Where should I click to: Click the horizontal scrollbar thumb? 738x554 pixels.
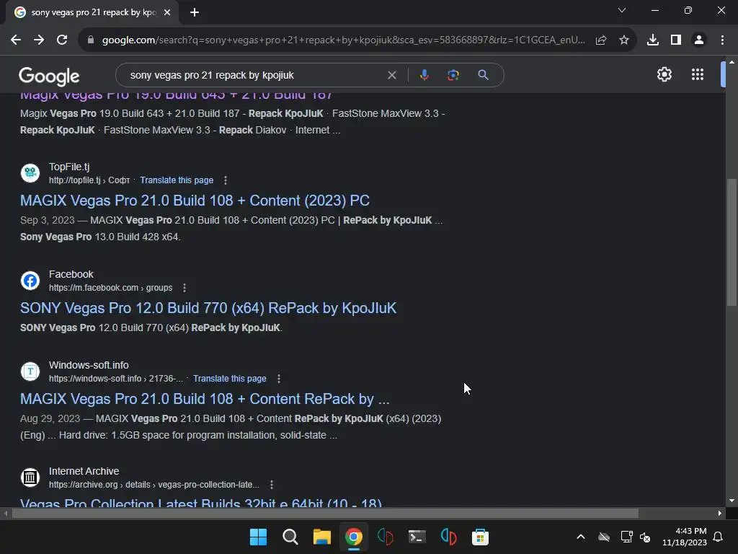pyautogui.click(x=325, y=514)
